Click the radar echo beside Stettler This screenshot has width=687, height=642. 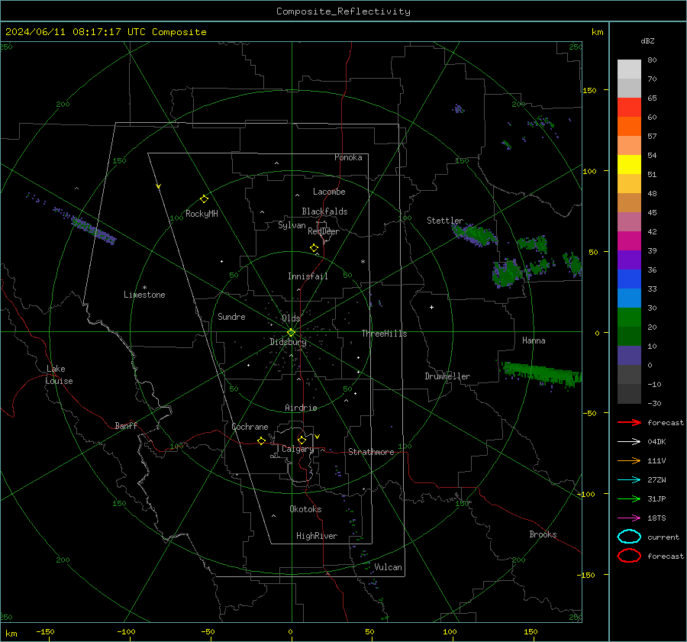(475, 234)
